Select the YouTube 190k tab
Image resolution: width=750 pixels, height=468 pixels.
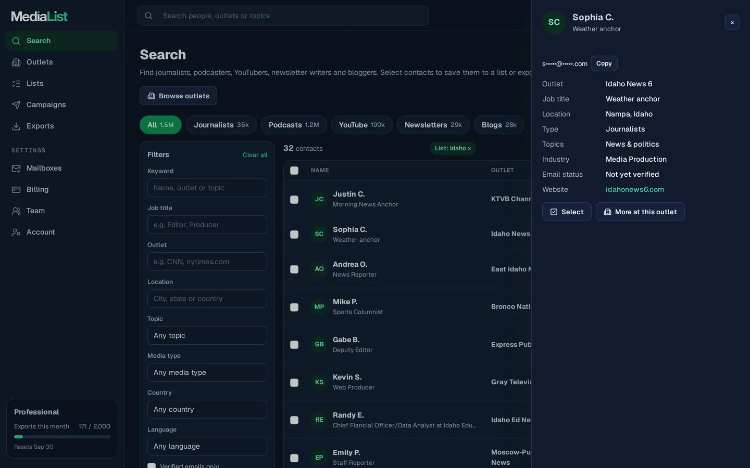(x=362, y=125)
